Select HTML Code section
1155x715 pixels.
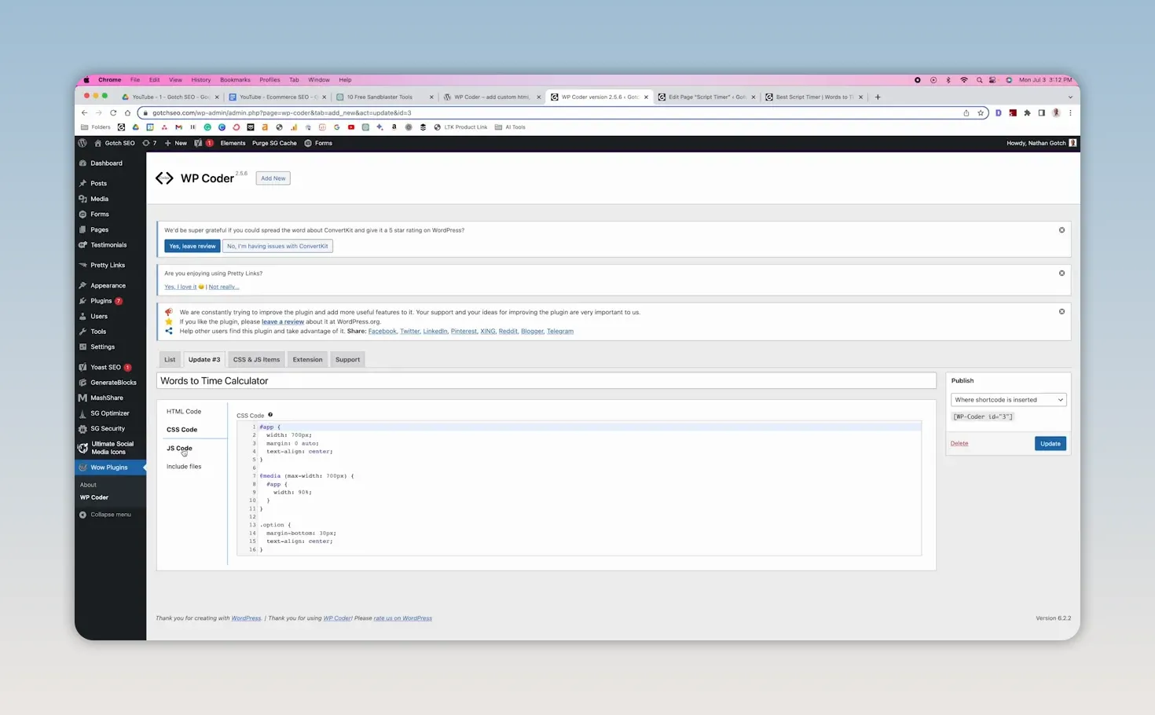[184, 412]
